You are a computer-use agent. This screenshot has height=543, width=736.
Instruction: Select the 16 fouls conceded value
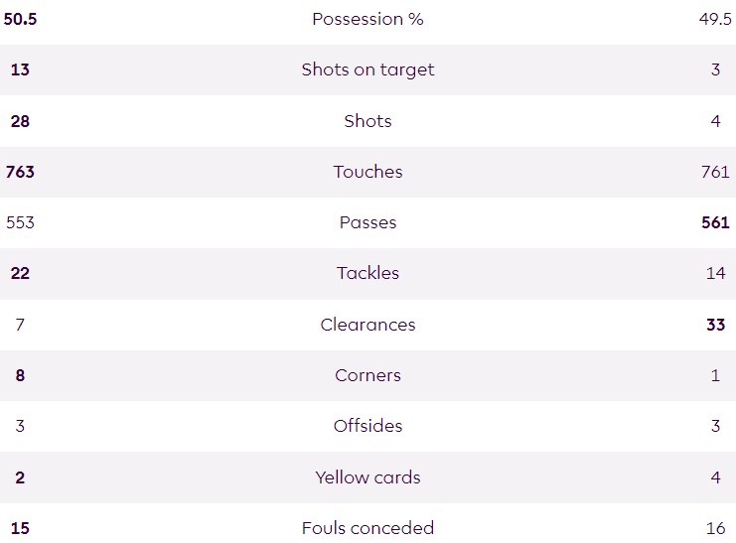[x=715, y=528]
